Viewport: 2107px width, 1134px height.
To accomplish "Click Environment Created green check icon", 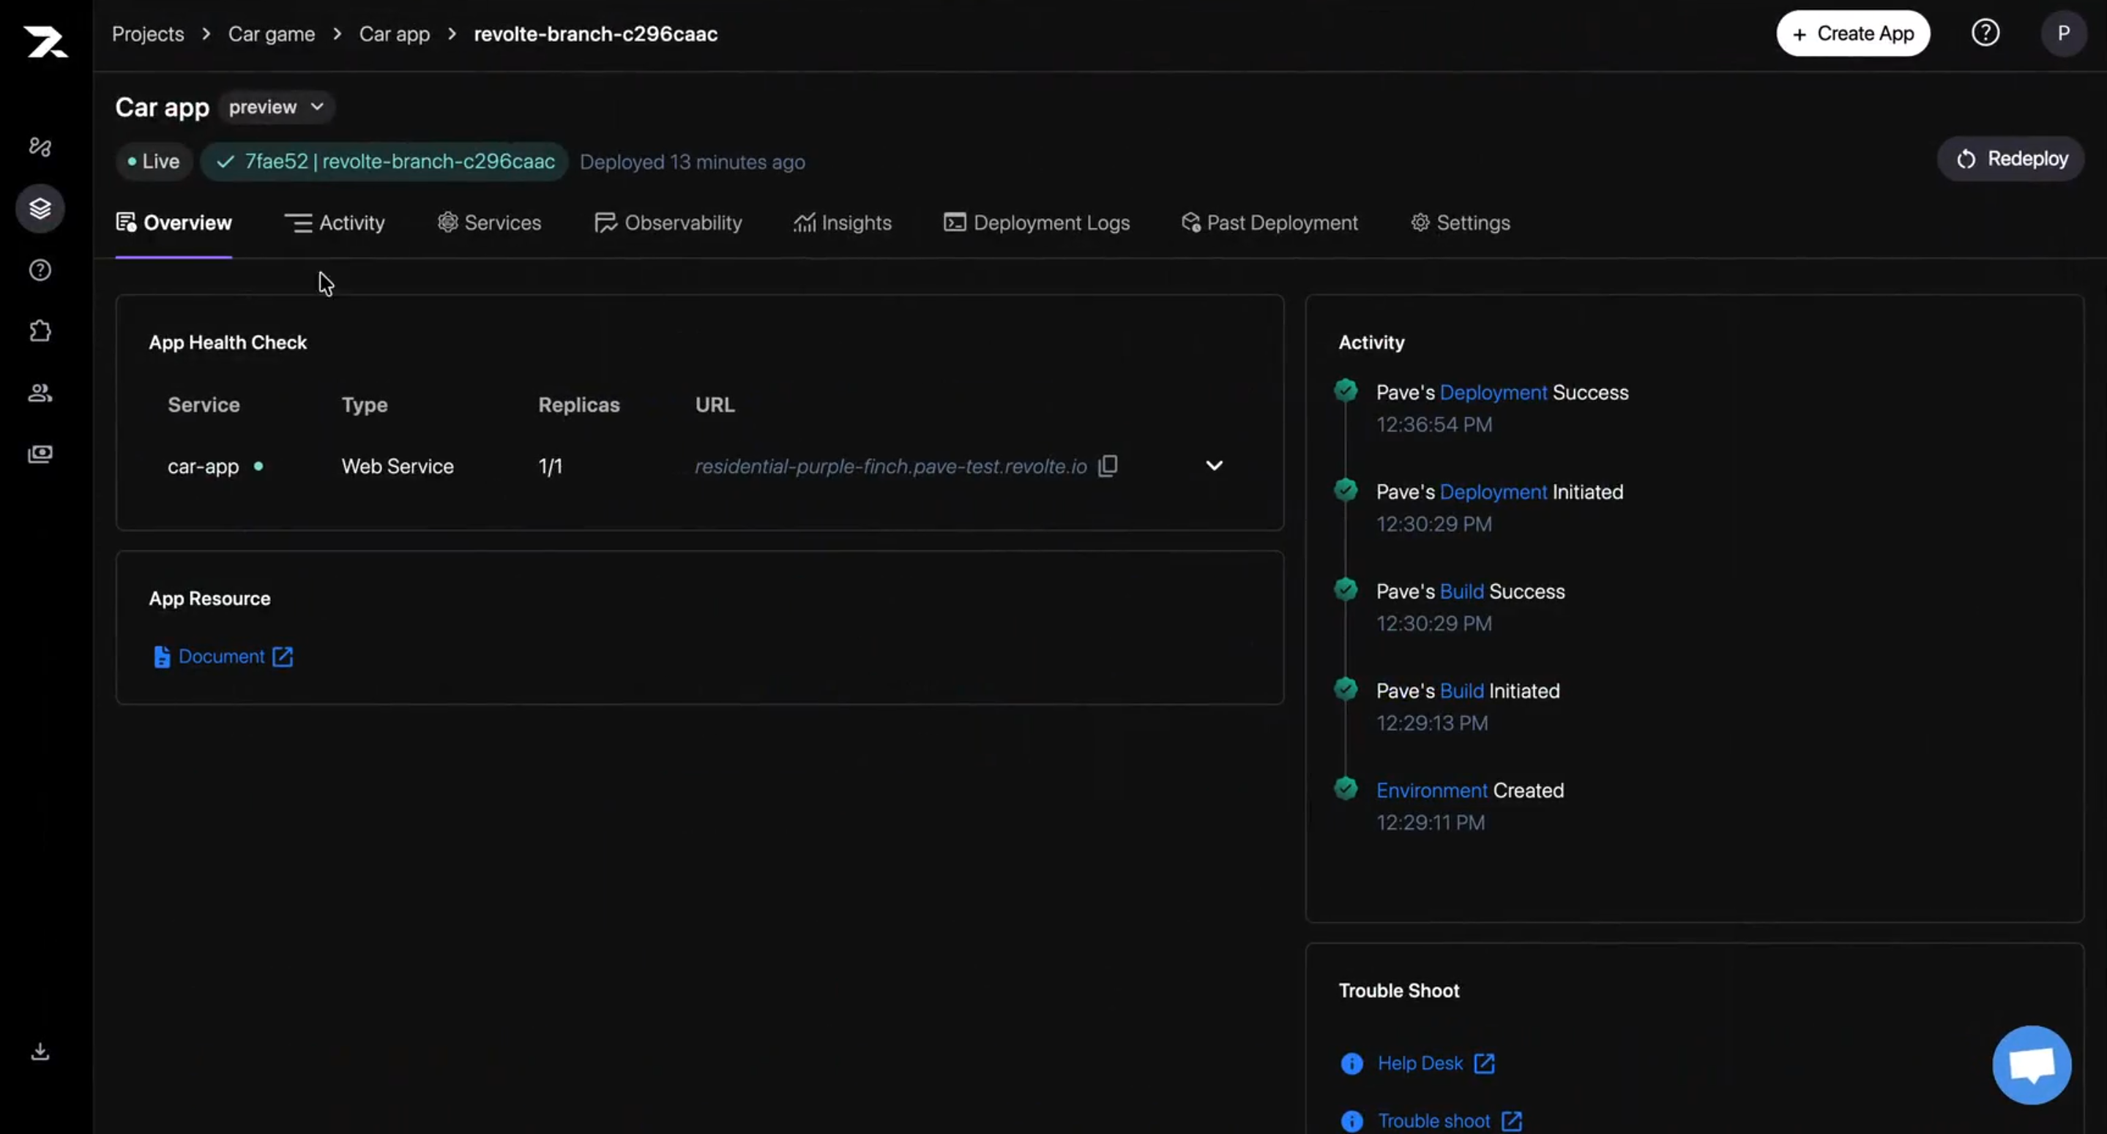I will click(x=1346, y=789).
